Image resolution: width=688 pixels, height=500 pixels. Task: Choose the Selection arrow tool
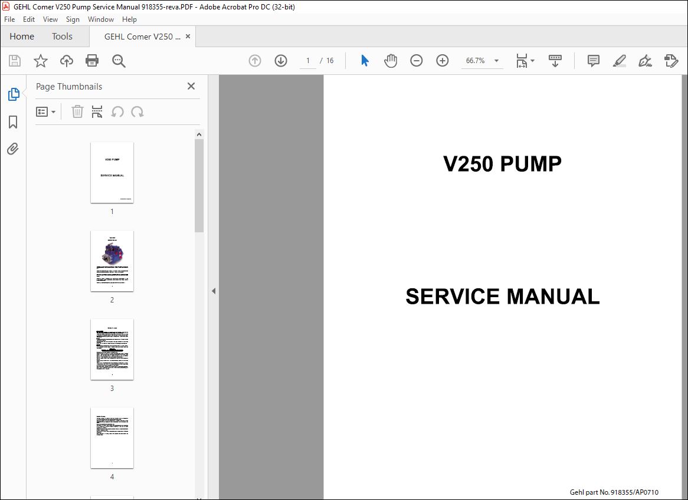(365, 61)
